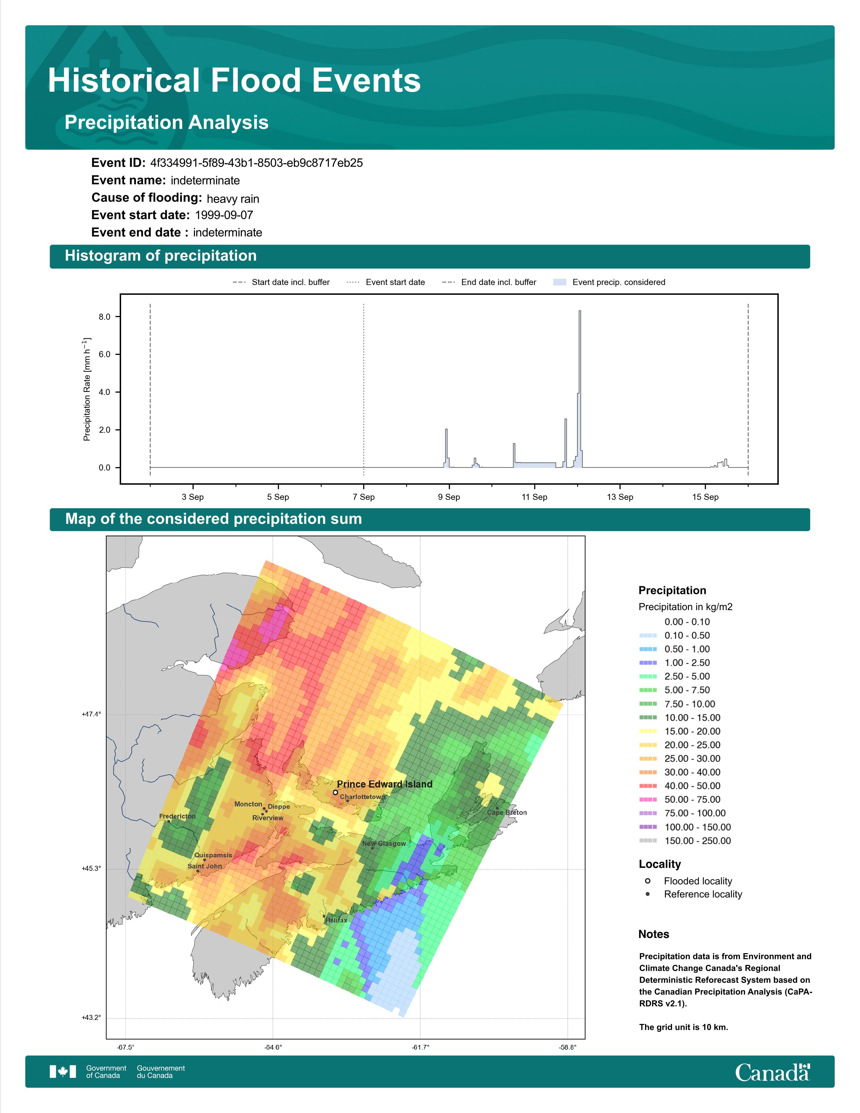Viewport: 860px width, 1113px height.
Task: Click the Canada wordmark in footer
Action: click(x=772, y=1072)
